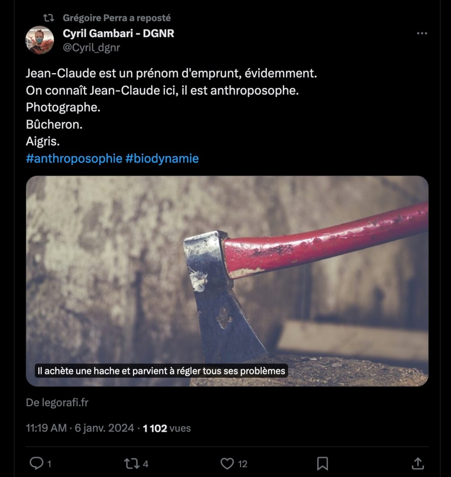The image size is (451, 477).
Task: Bookmark the tweet using the bookmark icon
Action: 322,463
